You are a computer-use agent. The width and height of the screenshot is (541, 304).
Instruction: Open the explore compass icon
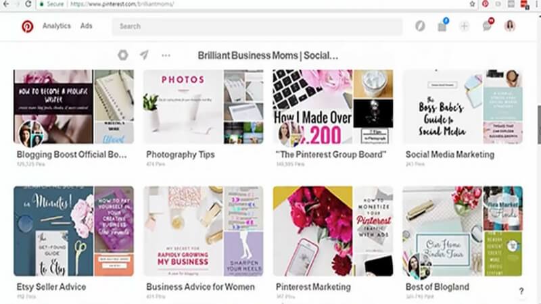click(420, 26)
